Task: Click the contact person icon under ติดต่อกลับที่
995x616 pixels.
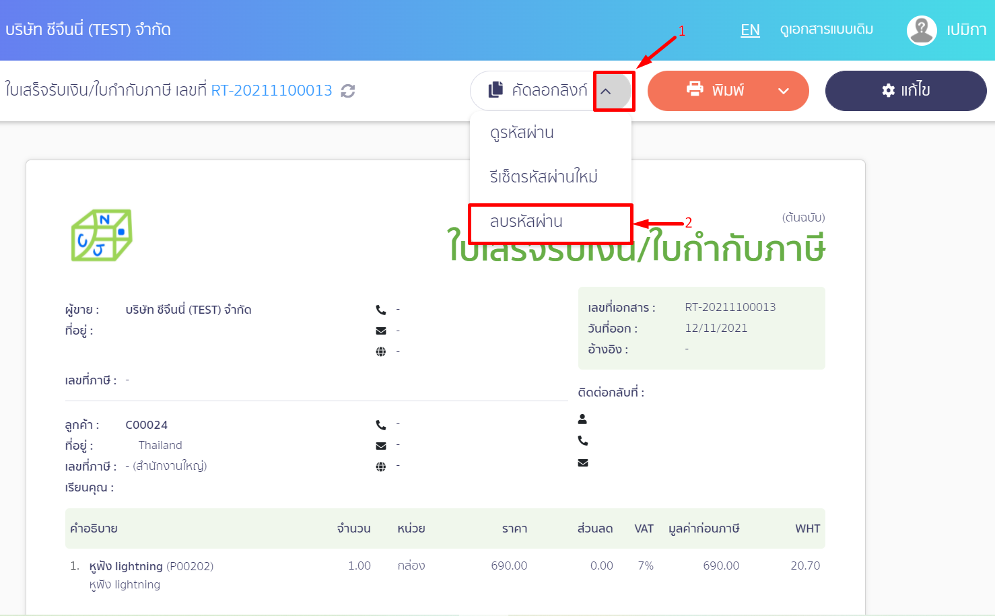Action: (x=582, y=419)
